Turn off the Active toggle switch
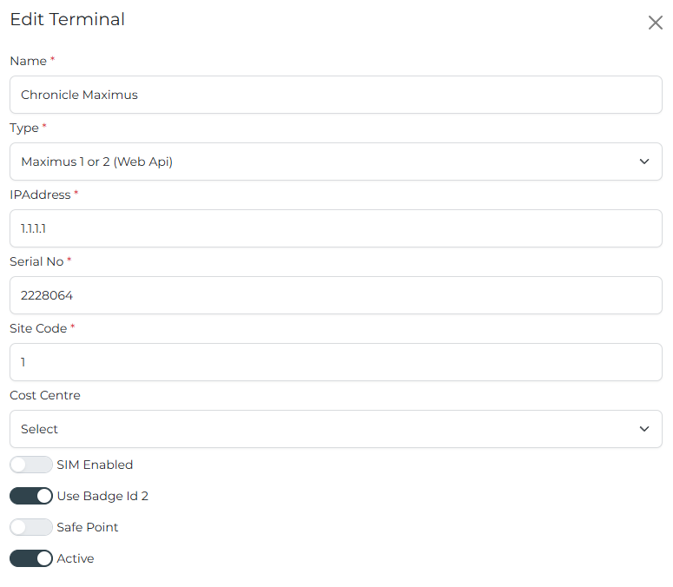Screen dimensions: 673x587 pos(31,558)
